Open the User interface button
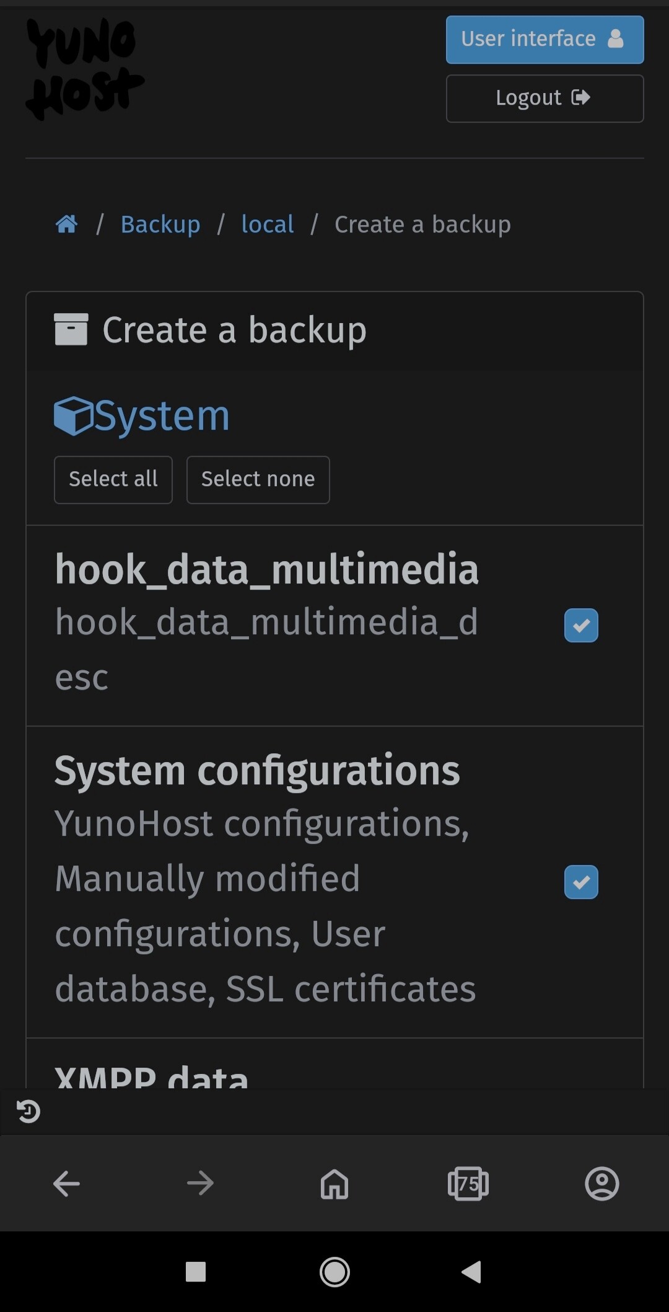Screen dimensions: 669x1312 [x=545, y=40]
